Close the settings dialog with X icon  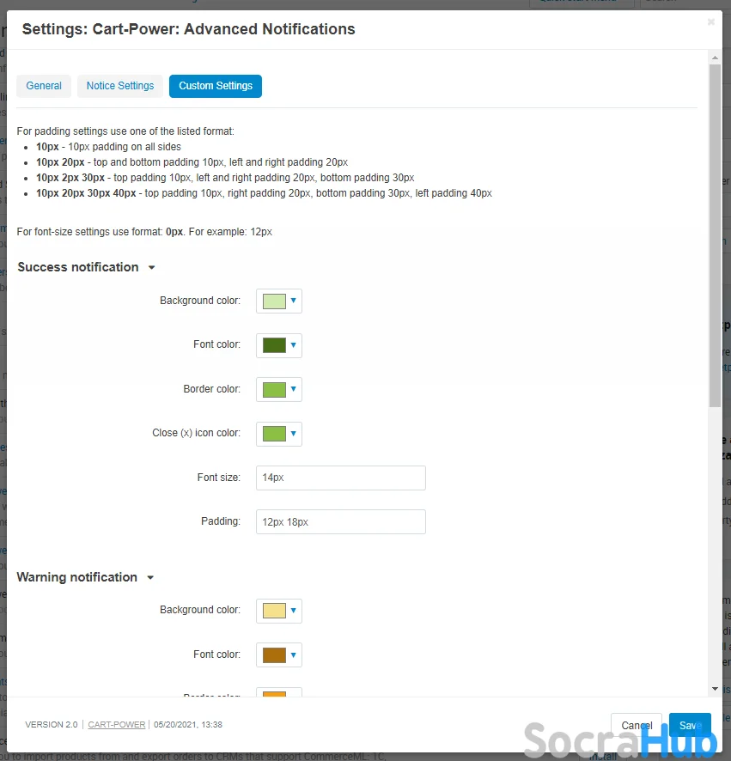click(710, 22)
